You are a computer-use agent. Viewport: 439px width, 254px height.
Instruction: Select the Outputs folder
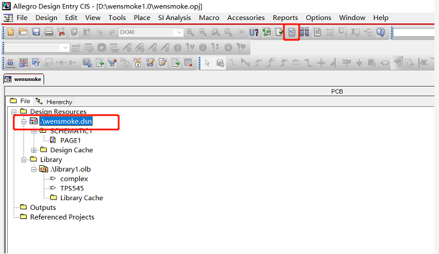coord(43,207)
